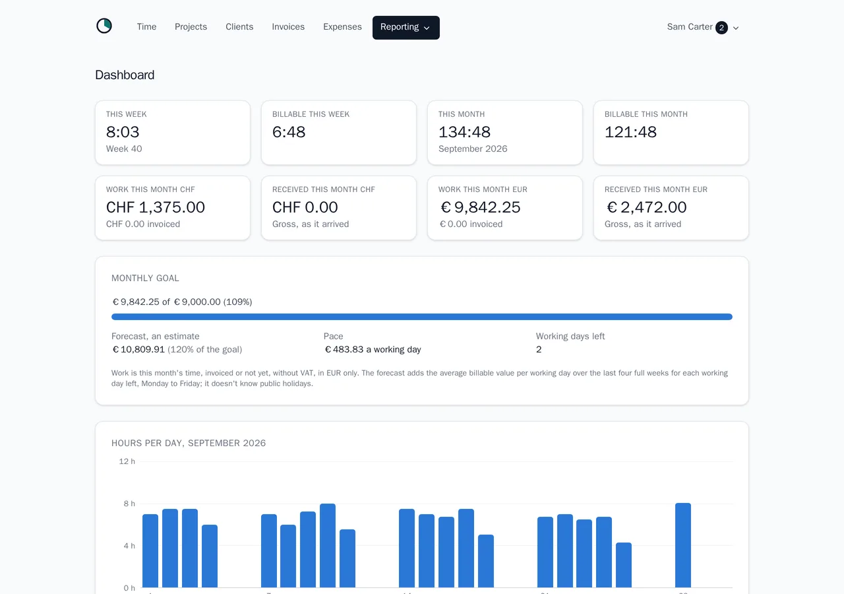
Task: Click the pace value €483.83 a working day
Action: pyautogui.click(x=373, y=350)
